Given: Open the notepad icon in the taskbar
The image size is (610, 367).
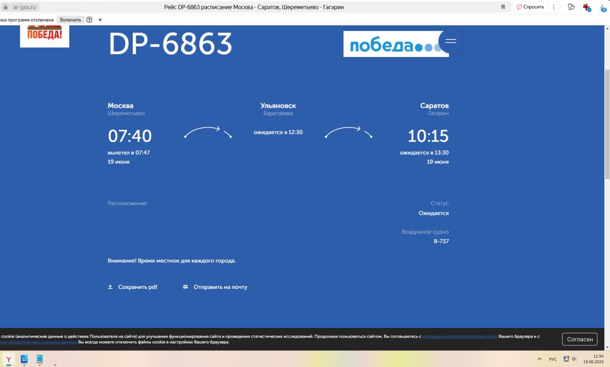Looking at the screenshot, I should point(39,359).
